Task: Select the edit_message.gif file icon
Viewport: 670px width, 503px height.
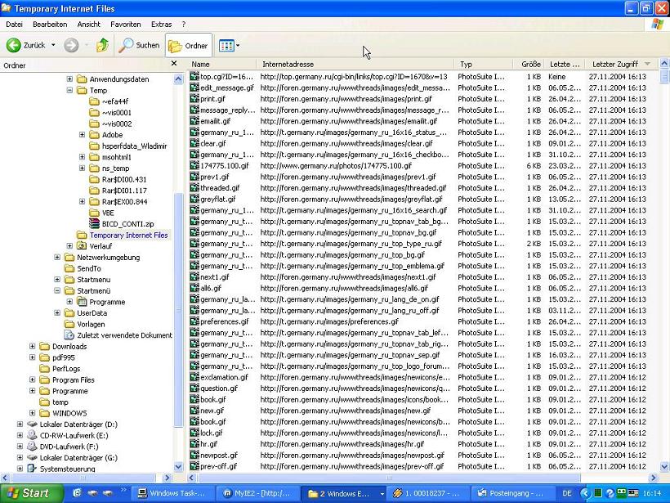Action: (194, 88)
